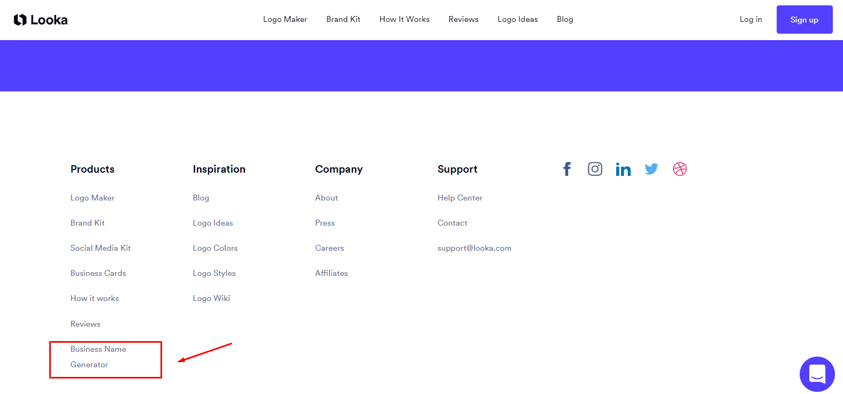Click the Support column heading

click(x=457, y=169)
